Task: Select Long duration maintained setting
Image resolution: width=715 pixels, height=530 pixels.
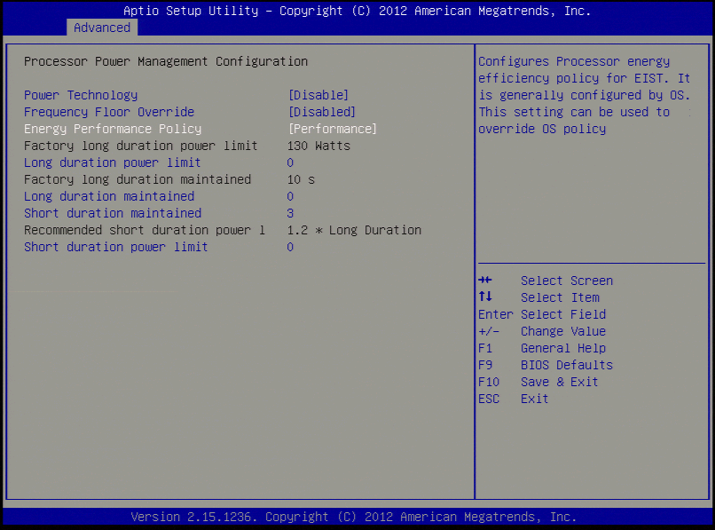Action: (109, 196)
